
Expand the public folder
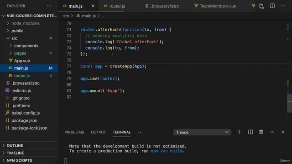[29, 31]
